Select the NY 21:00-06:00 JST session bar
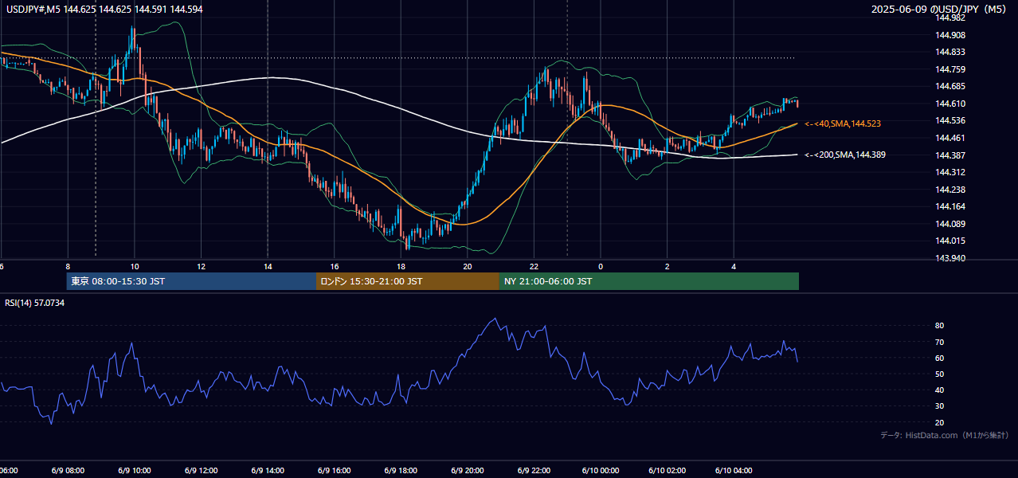Image resolution: width=1018 pixels, height=478 pixels. tap(649, 281)
